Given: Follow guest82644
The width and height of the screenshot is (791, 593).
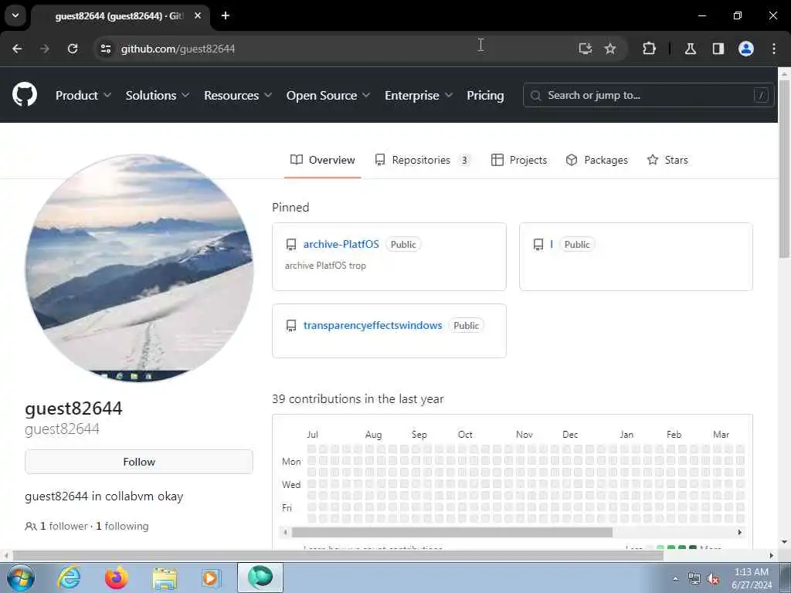Looking at the screenshot, I should [139, 462].
